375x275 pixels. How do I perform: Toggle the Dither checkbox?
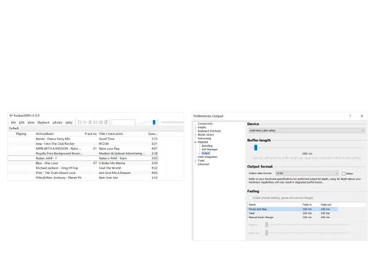(344, 174)
